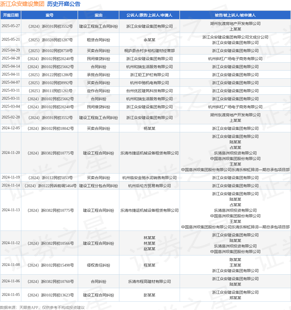The image size is (291, 310).
Task: Click plaintiff 余某某
Action: point(149,40)
